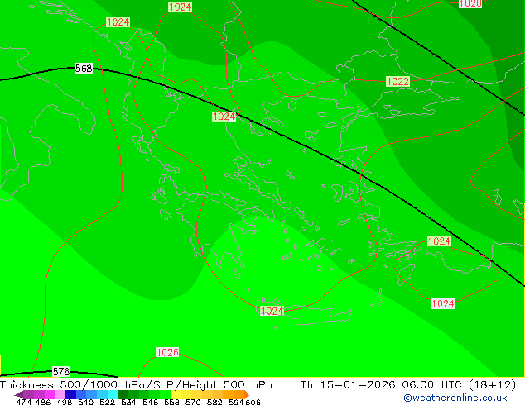Click the 568 height contour label
525x405 pixels.
(x=84, y=68)
